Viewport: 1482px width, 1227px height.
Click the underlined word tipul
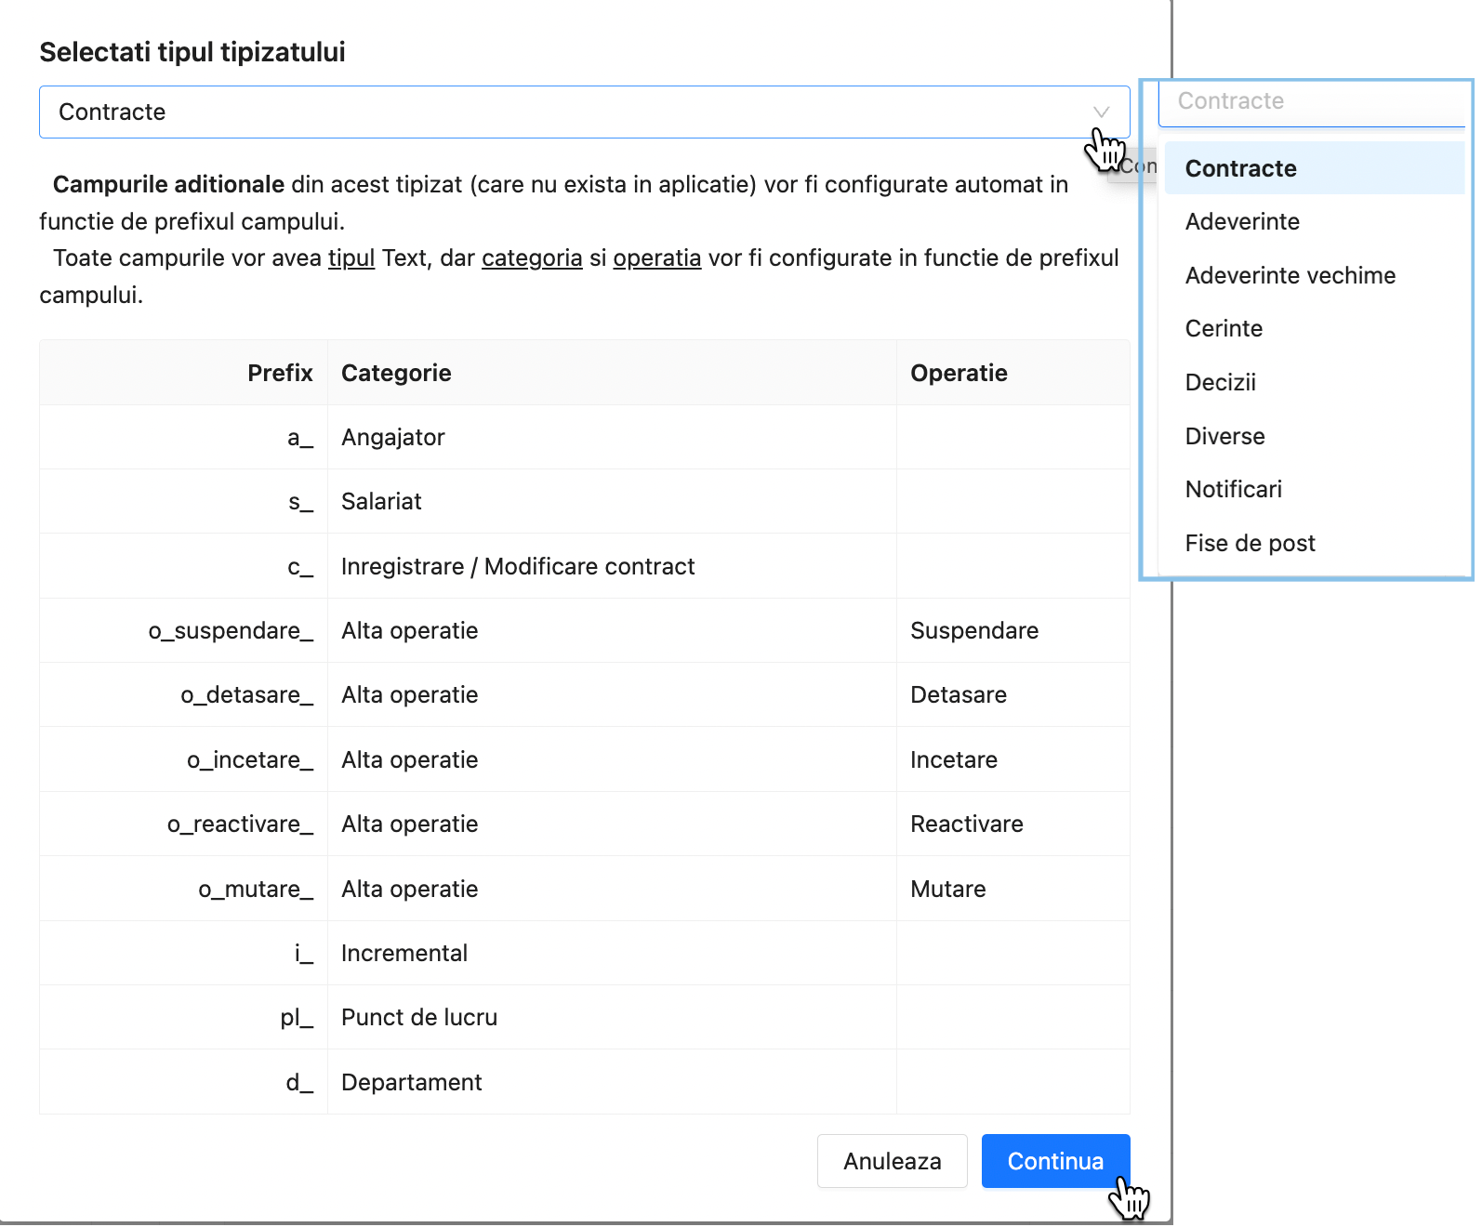(351, 258)
